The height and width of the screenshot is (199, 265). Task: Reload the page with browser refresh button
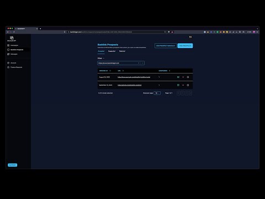point(14,32)
